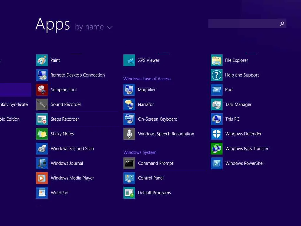Start Narrator via its icon
The width and height of the screenshot is (301, 226).
coord(129,104)
